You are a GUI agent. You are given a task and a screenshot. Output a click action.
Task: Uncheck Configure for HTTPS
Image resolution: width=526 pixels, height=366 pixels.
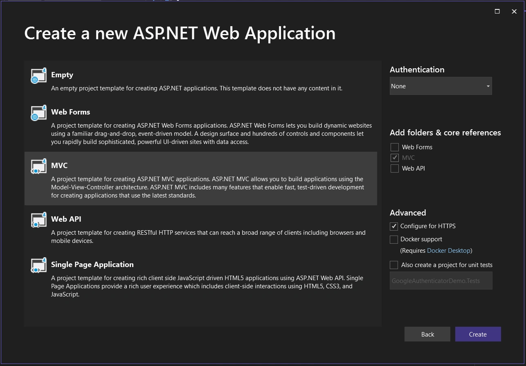[x=393, y=226]
